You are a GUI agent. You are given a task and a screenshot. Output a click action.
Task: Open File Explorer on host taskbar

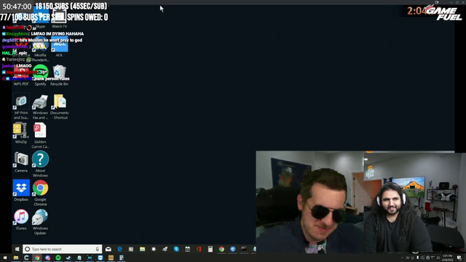pyautogui.click(x=16, y=258)
